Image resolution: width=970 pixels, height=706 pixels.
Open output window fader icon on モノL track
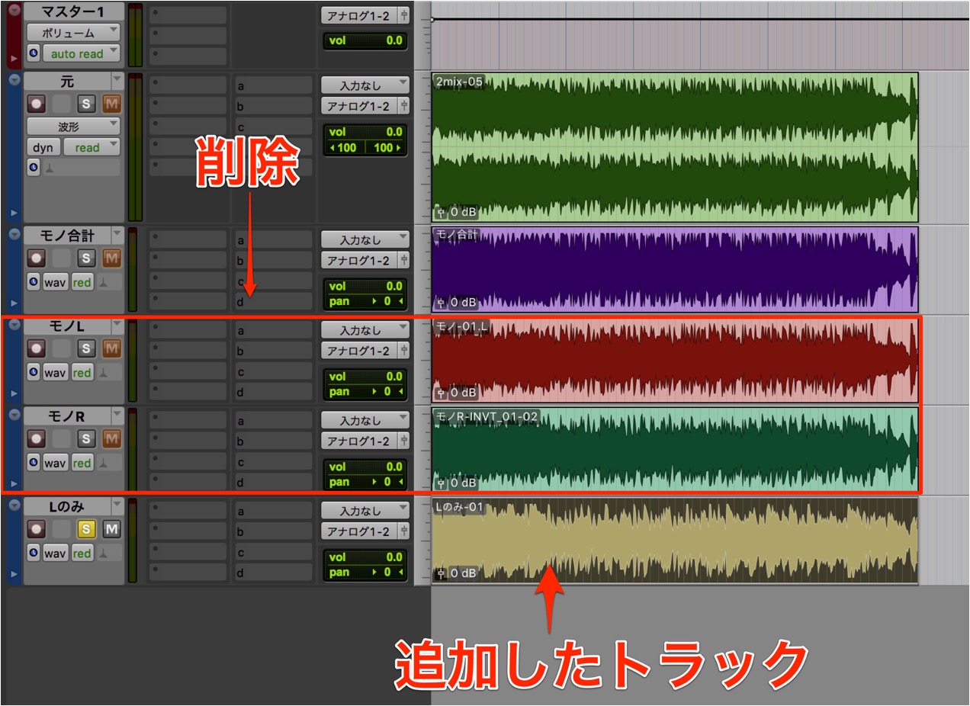point(403,351)
